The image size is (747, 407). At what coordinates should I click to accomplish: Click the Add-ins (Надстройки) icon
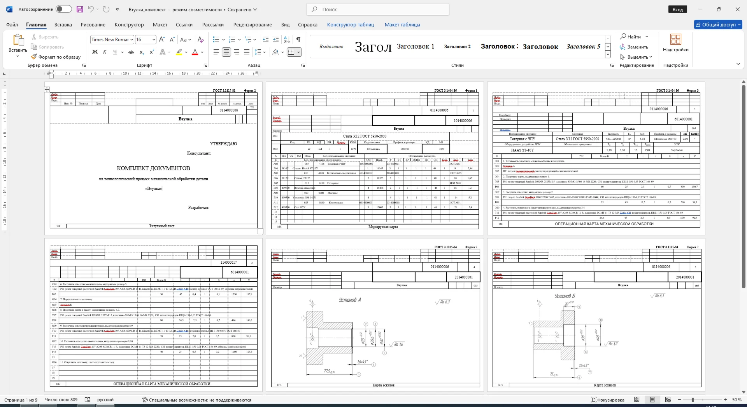[676, 43]
